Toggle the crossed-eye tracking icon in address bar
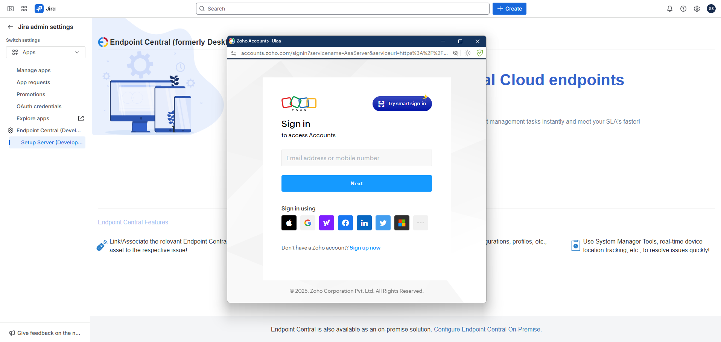This screenshot has width=721, height=342. pyautogui.click(x=456, y=53)
